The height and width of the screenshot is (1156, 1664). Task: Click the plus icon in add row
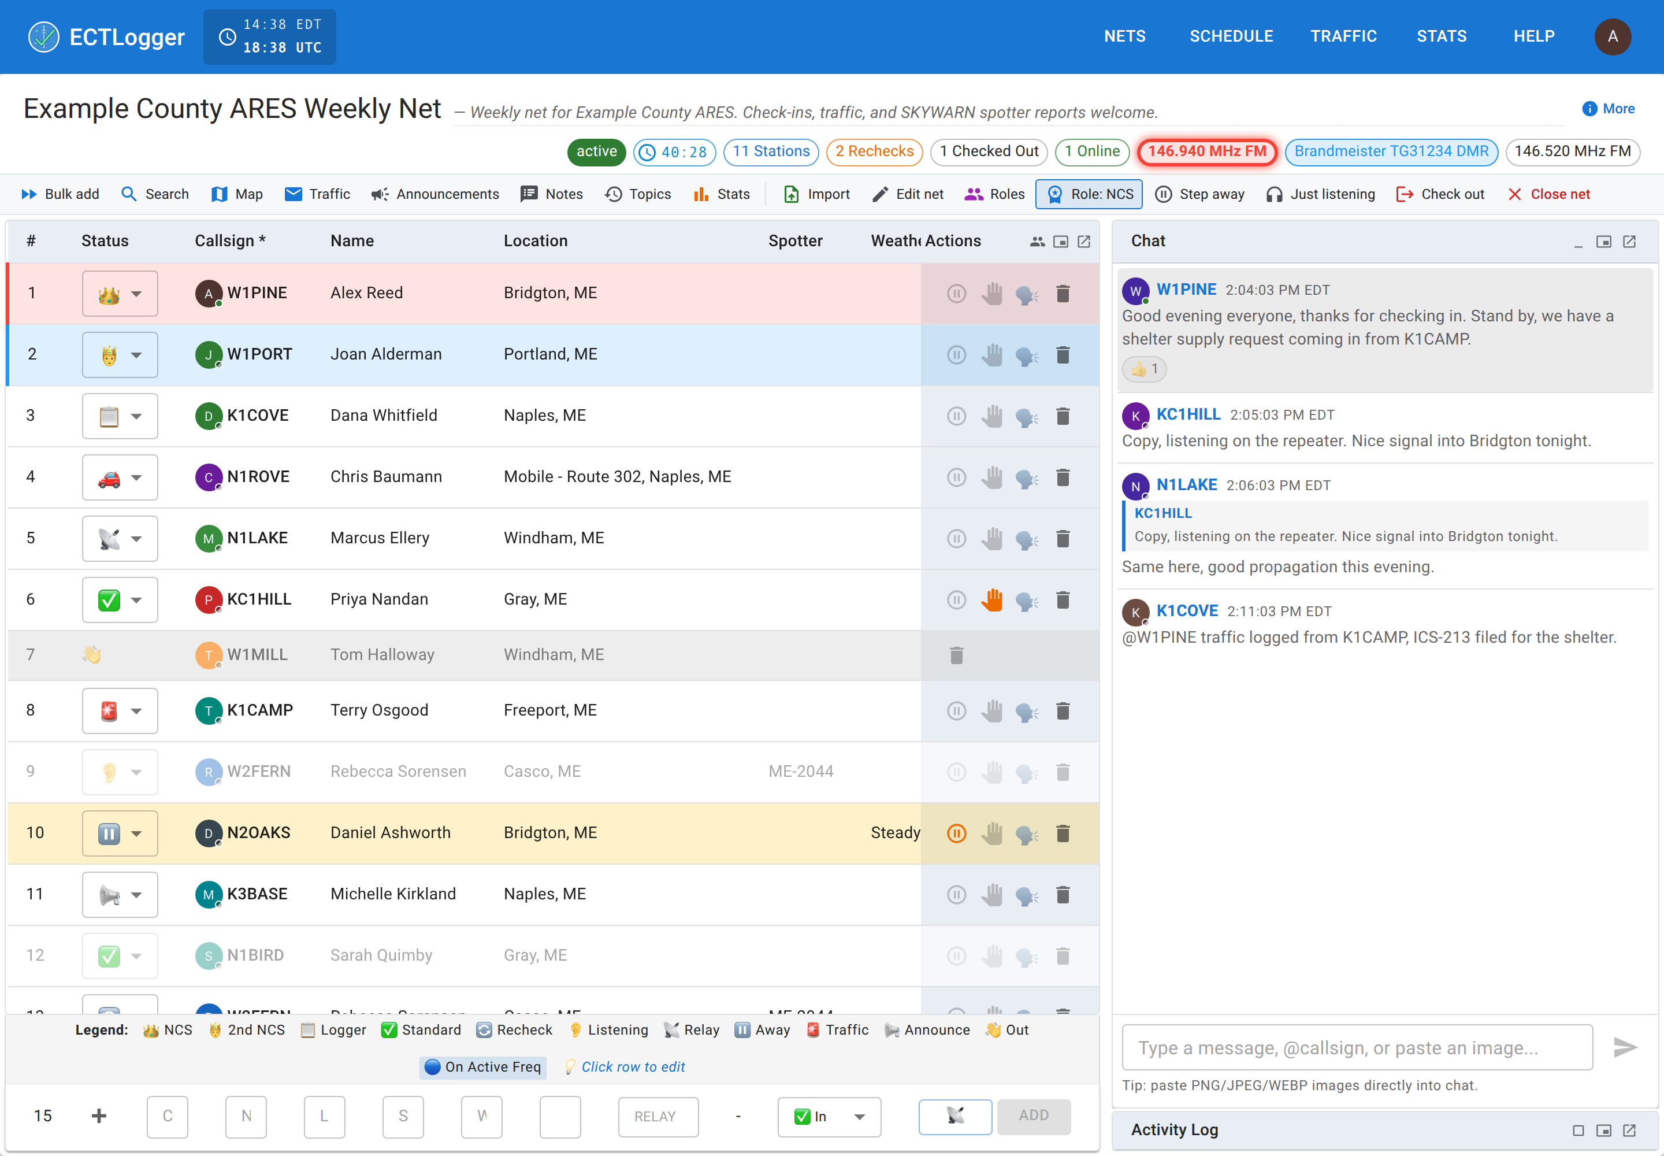coord(99,1116)
